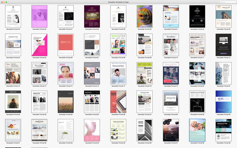
Task: Select Newsletter Portrait 77 template thumbnail
Action: [118, 73]
